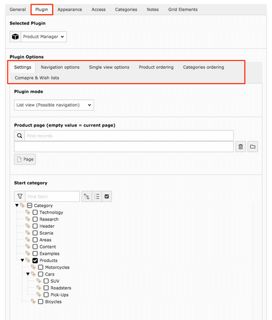The image size is (272, 320).
Task: Collapse the Products tree node arrow
Action: click(x=22, y=260)
